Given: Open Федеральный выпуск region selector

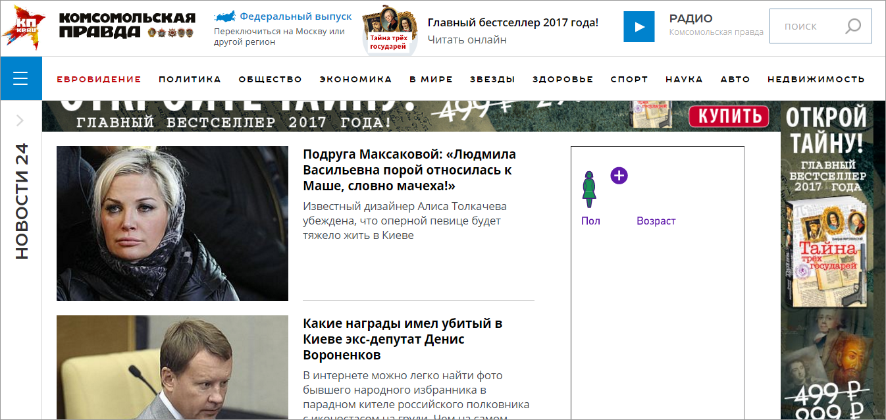Looking at the screenshot, I should point(295,16).
